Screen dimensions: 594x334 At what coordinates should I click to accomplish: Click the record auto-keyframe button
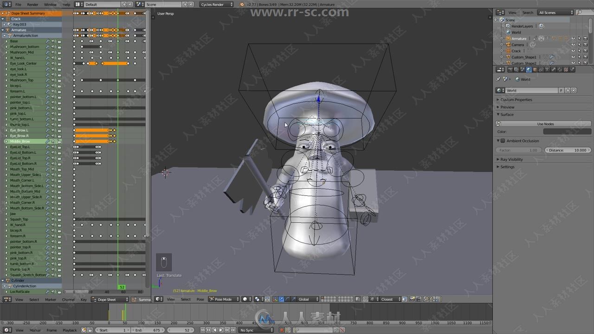click(282, 330)
